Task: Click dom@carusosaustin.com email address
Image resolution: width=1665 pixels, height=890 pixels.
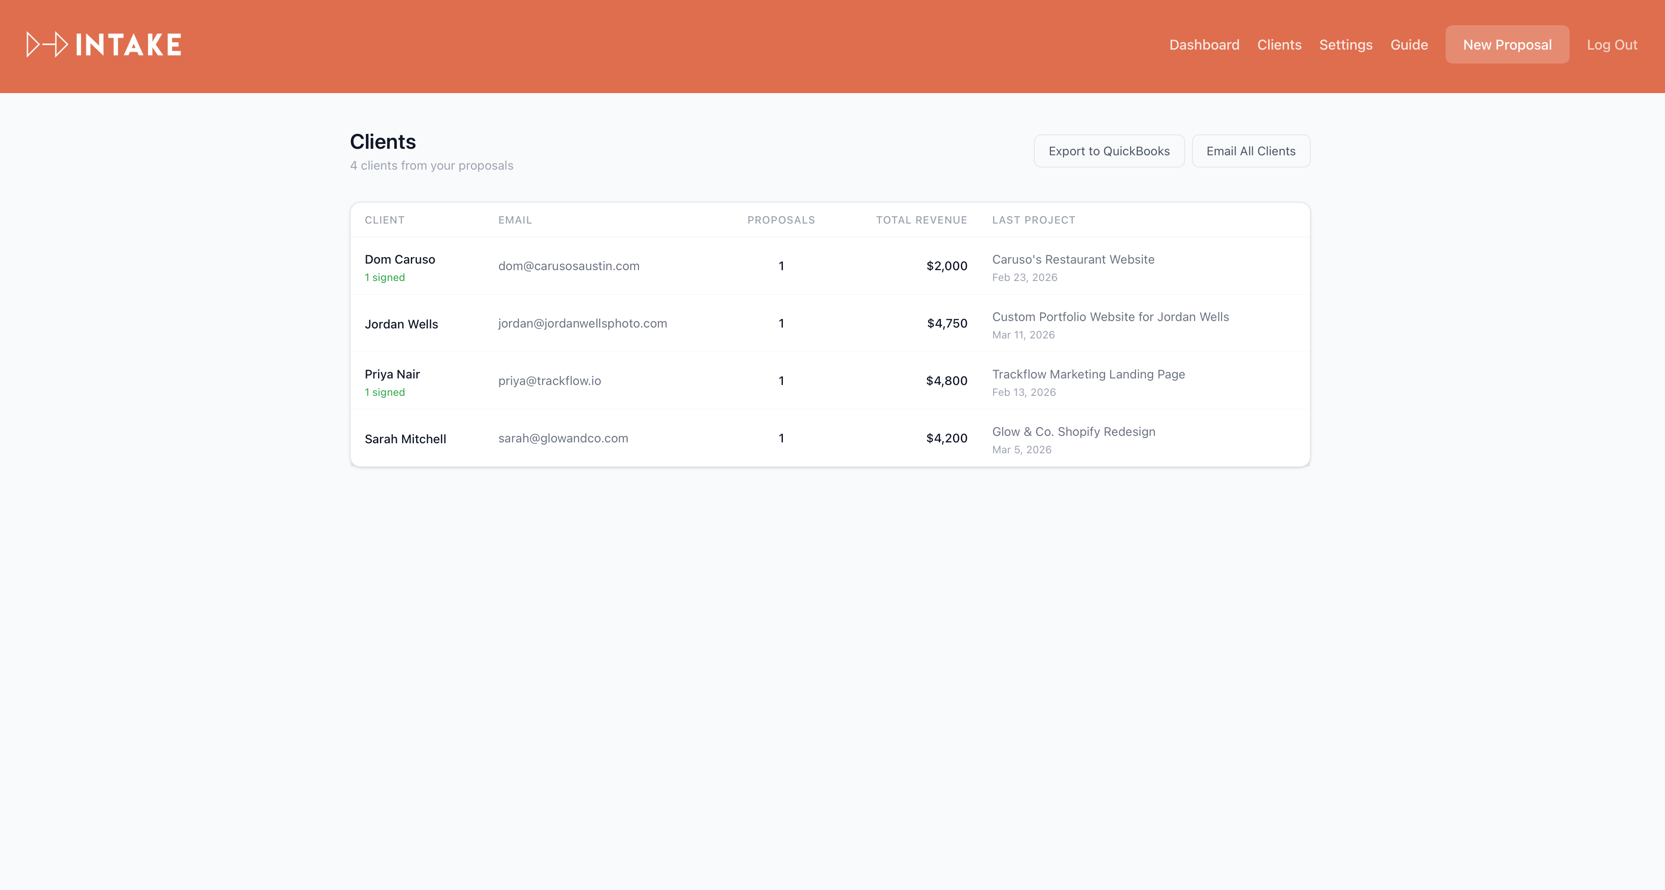Action: pyautogui.click(x=568, y=266)
